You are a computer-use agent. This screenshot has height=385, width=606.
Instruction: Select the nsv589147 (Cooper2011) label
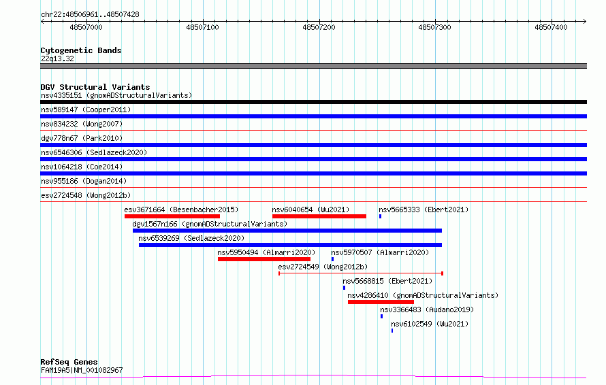86,110
